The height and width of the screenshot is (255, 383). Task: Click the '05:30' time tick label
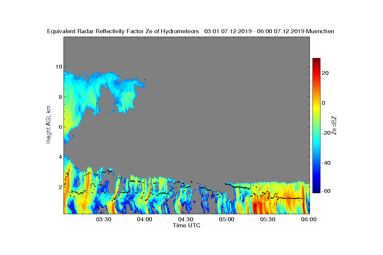click(x=268, y=220)
